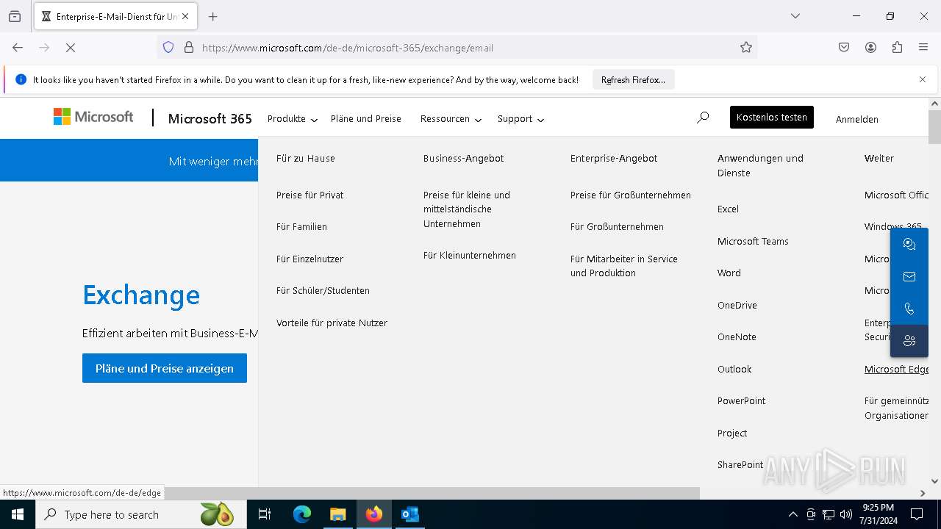Image resolution: width=941 pixels, height=529 pixels.
Task: Open the Save to Pocket icon
Action: point(844,48)
